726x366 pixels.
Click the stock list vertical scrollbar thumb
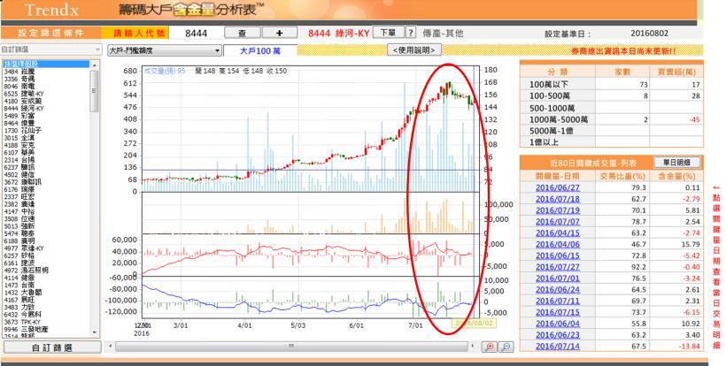click(95, 90)
